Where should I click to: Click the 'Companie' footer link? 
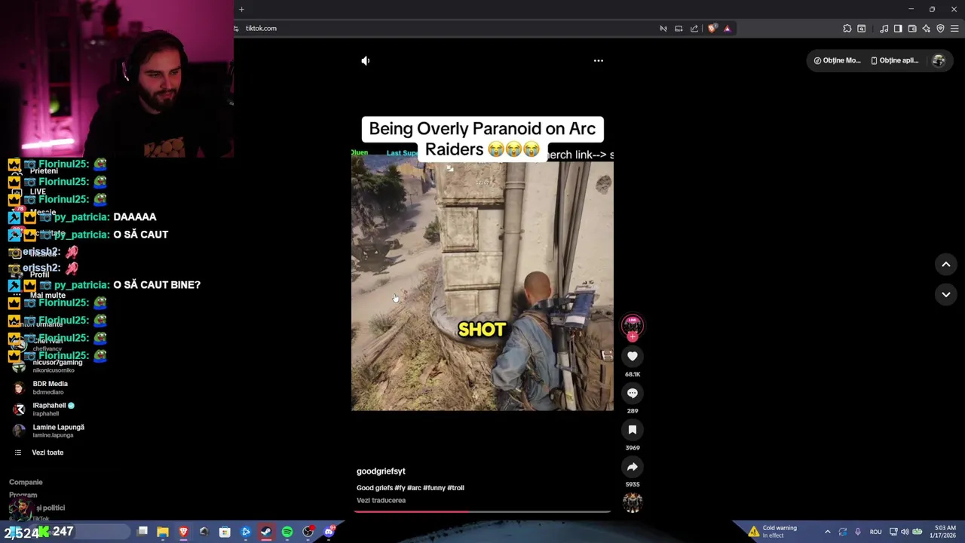coord(26,482)
